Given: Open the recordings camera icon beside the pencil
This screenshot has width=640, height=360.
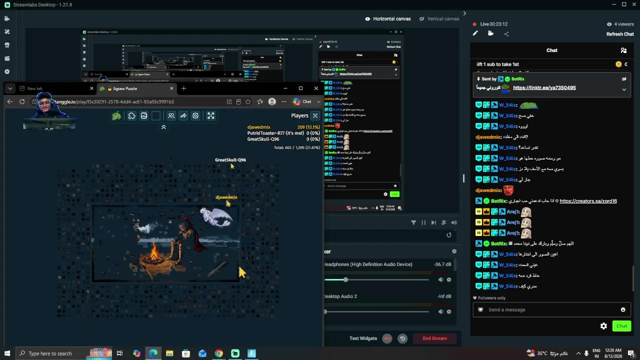Looking at the screenshot, I should (490, 33).
